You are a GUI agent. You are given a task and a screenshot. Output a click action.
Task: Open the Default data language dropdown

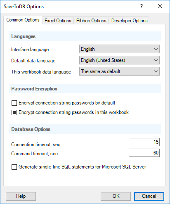click(x=119, y=60)
